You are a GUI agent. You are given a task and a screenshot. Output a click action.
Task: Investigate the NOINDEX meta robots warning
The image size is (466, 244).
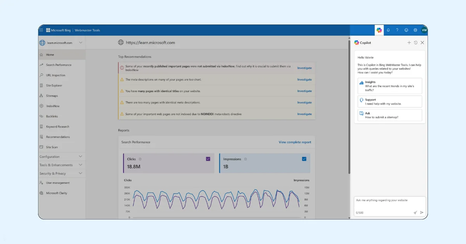(304, 114)
